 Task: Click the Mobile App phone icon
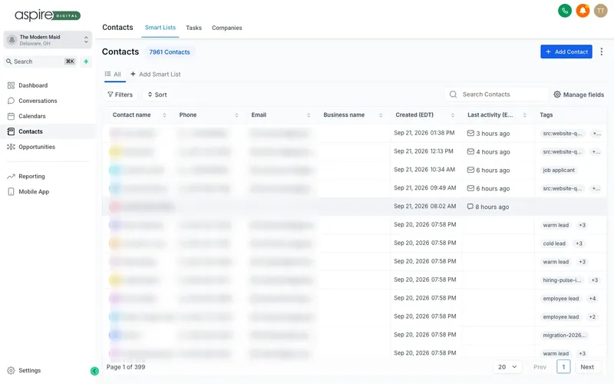[x=11, y=191]
